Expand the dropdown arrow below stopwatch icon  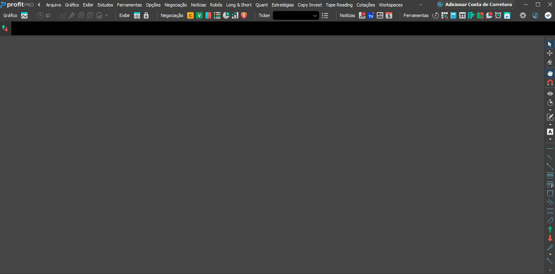pos(550,110)
